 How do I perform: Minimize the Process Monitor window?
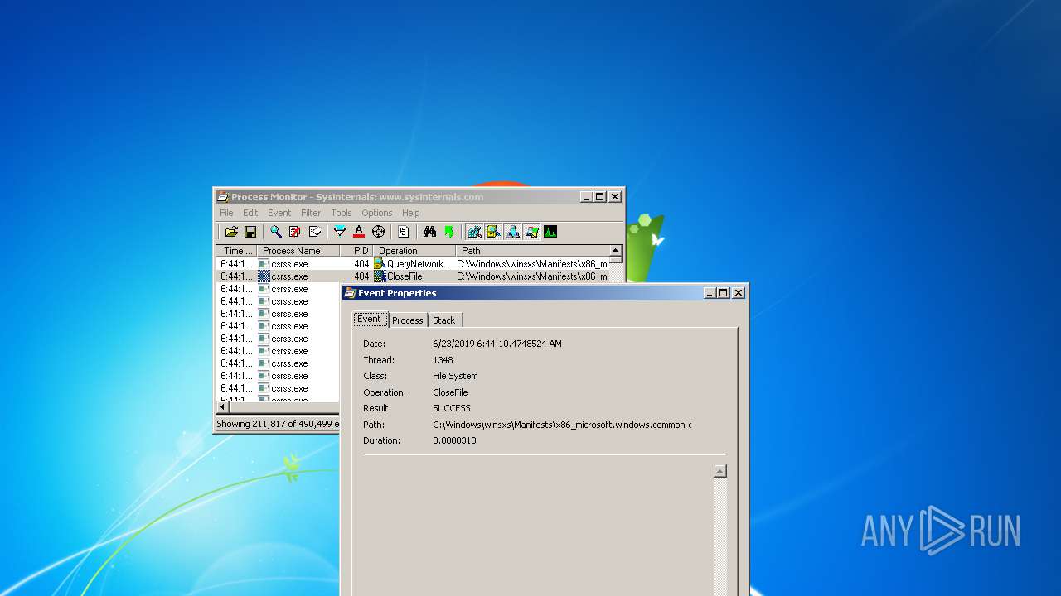click(x=586, y=197)
